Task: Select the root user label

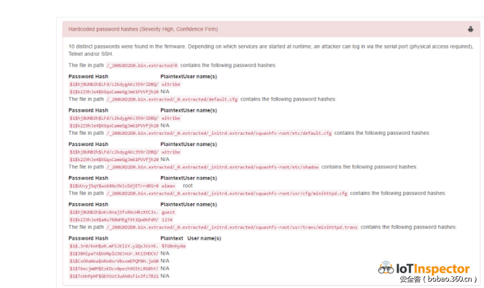Action: (187, 186)
